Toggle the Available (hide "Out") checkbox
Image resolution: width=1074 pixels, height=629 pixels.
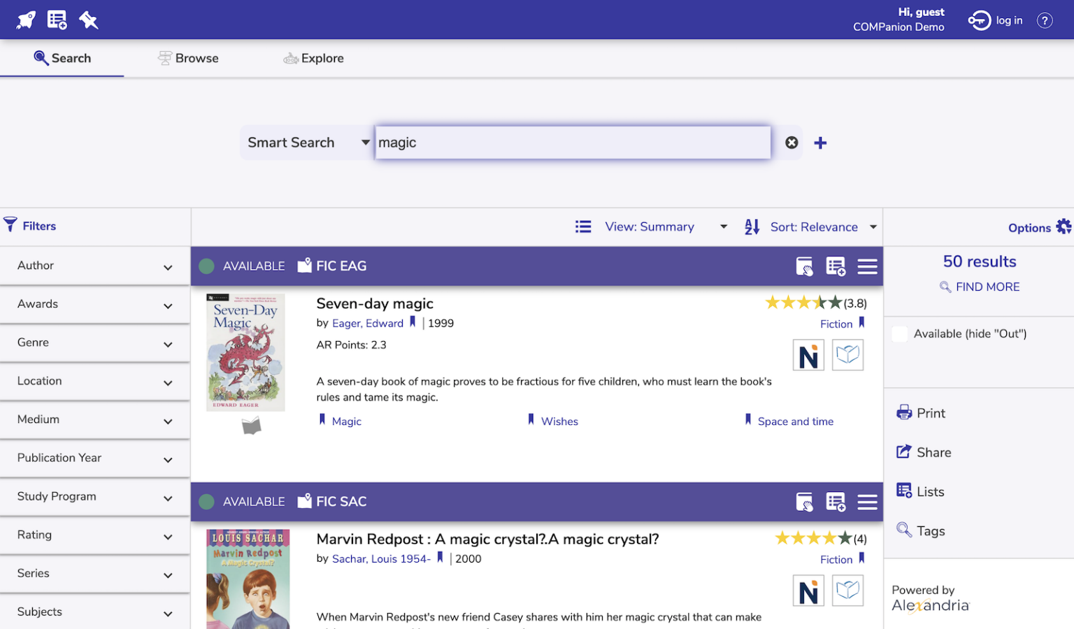click(900, 334)
